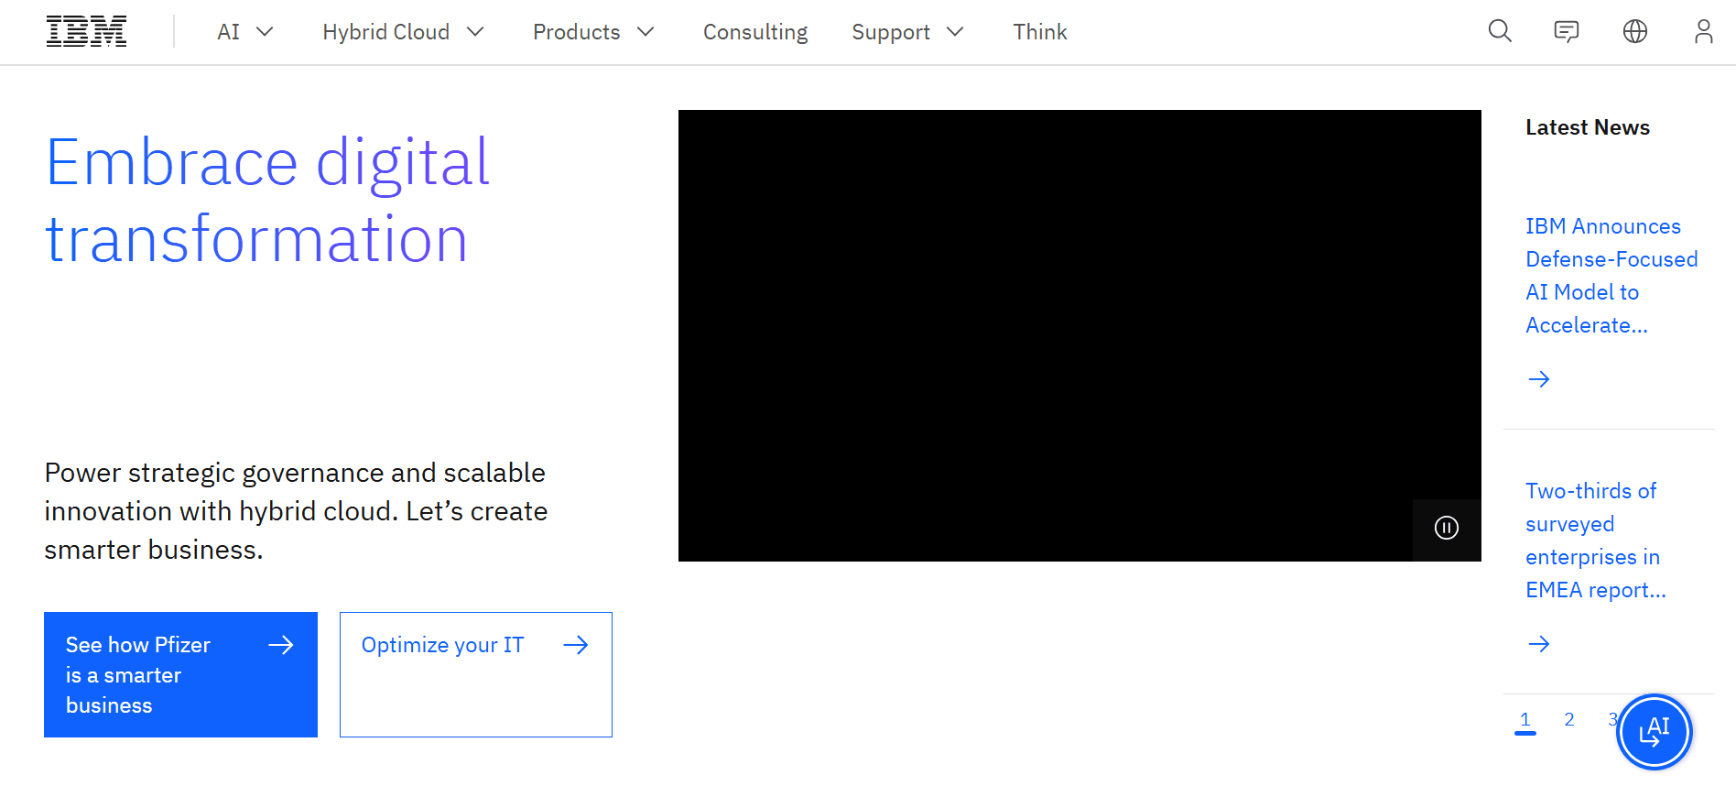1736x797 pixels.
Task: Select news page 1
Action: pyautogui.click(x=1525, y=720)
